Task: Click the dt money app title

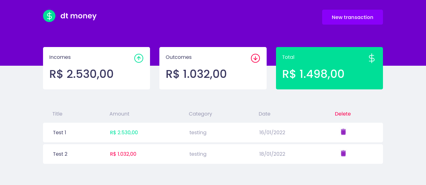Action: 78,16
